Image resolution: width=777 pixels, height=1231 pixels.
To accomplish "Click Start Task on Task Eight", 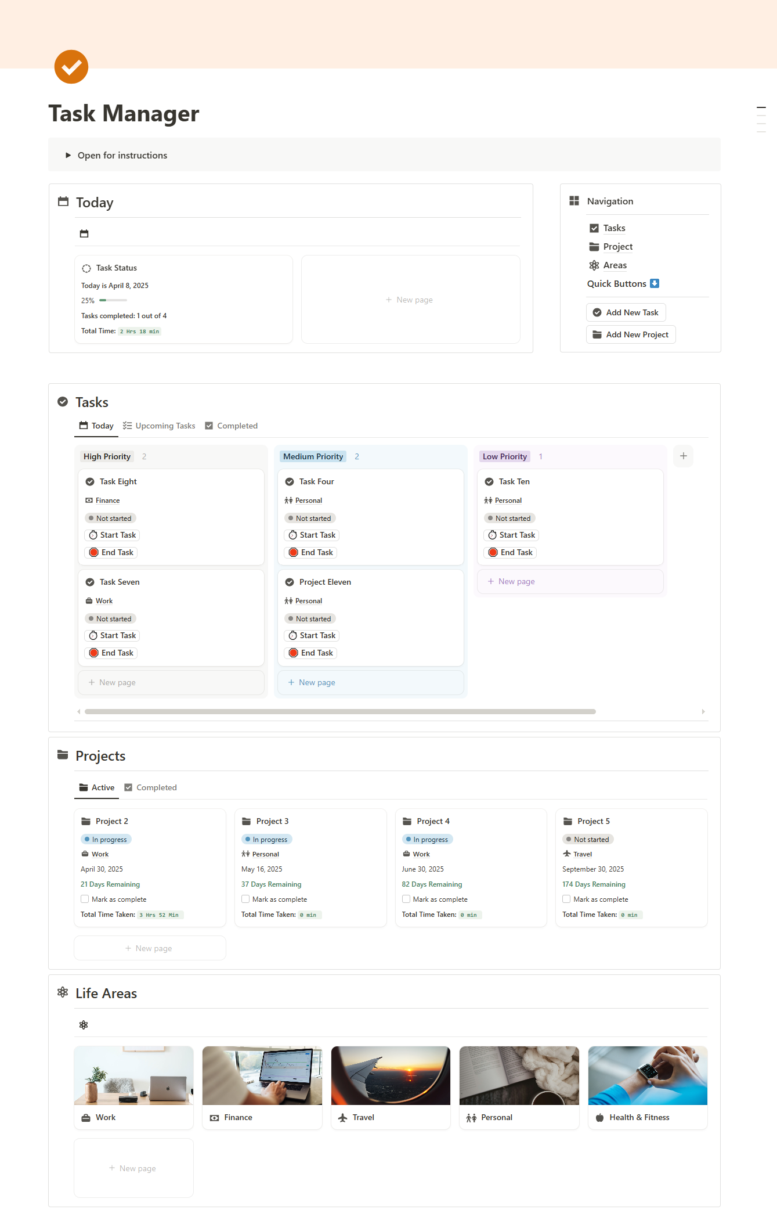I will [113, 535].
